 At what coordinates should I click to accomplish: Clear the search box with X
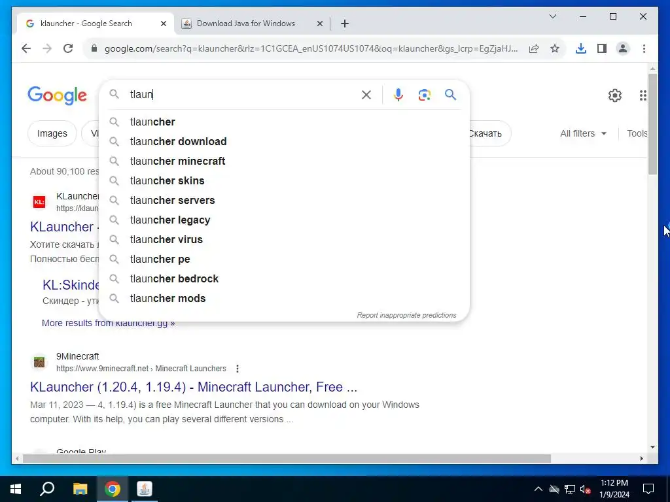(x=366, y=95)
